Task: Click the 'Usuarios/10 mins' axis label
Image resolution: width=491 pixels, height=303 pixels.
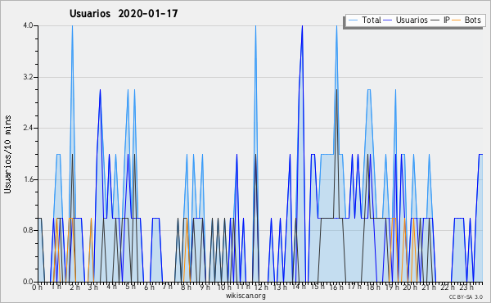Action: point(7,155)
